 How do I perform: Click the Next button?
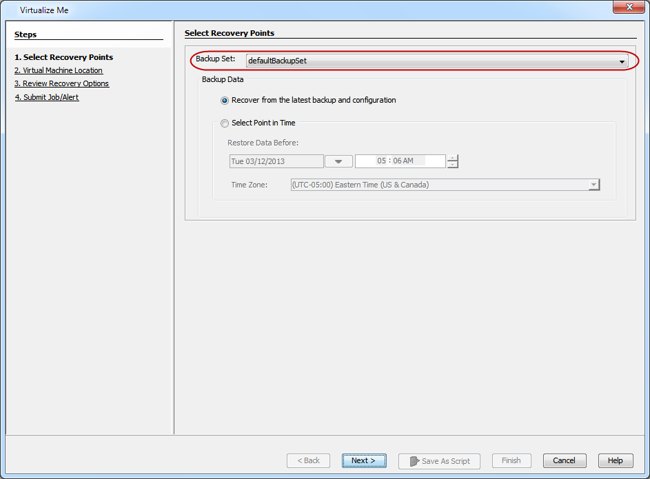(x=364, y=460)
